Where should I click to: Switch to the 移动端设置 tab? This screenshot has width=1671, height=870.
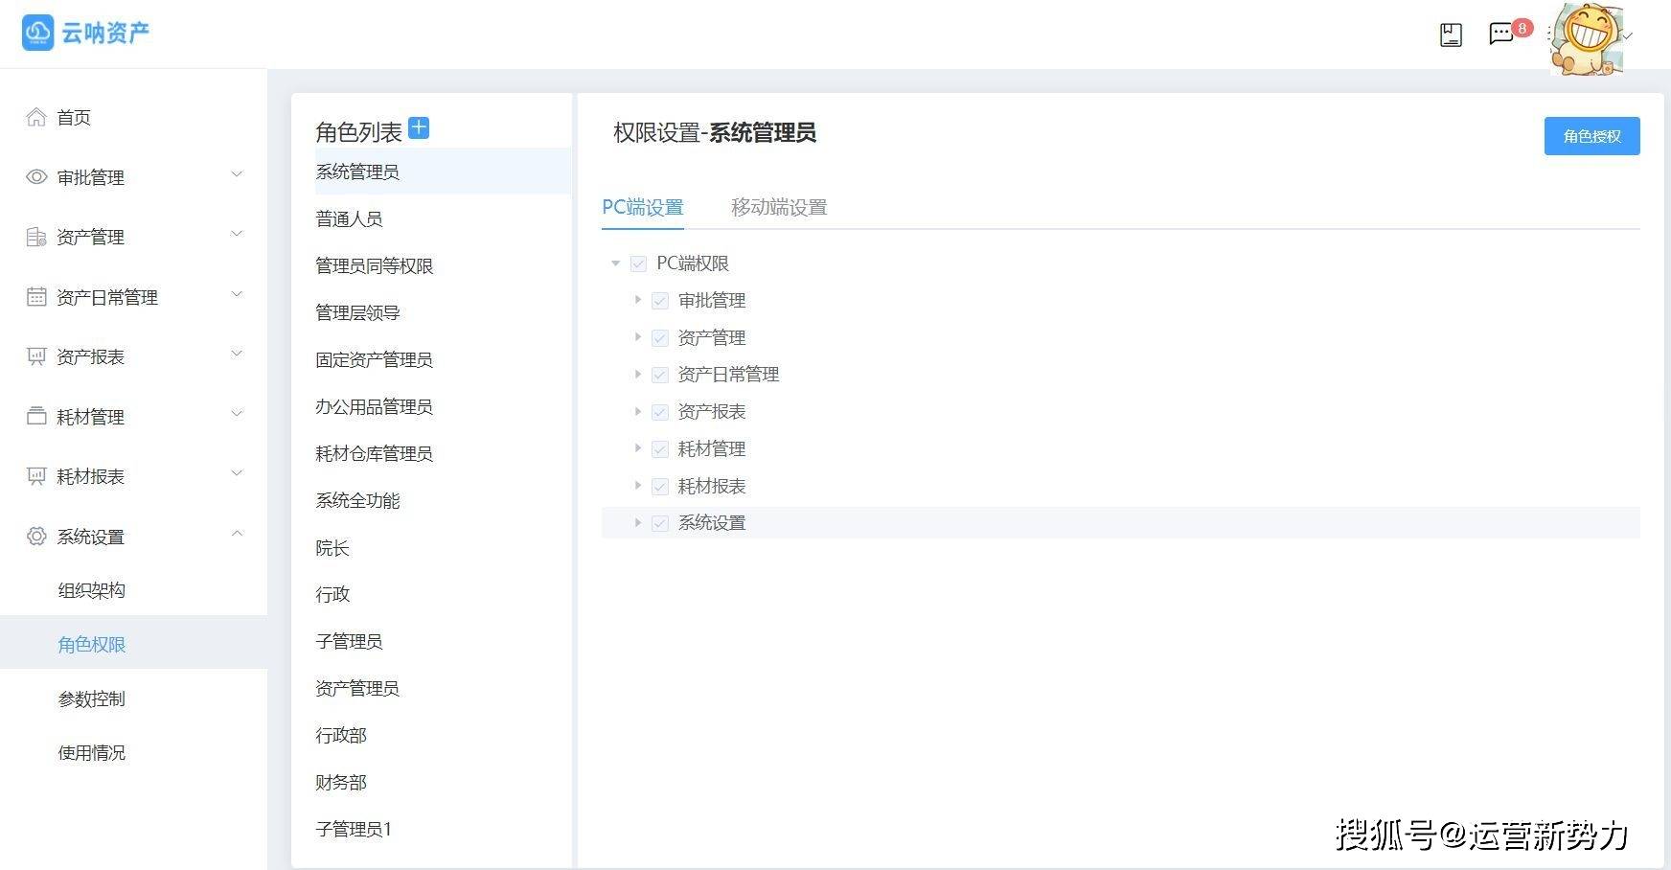point(778,207)
